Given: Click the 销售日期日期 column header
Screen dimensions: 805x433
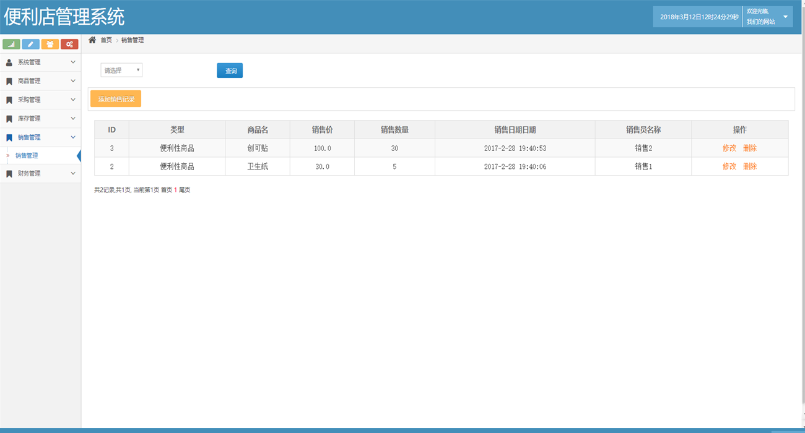Looking at the screenshot, I should (515, 130).
